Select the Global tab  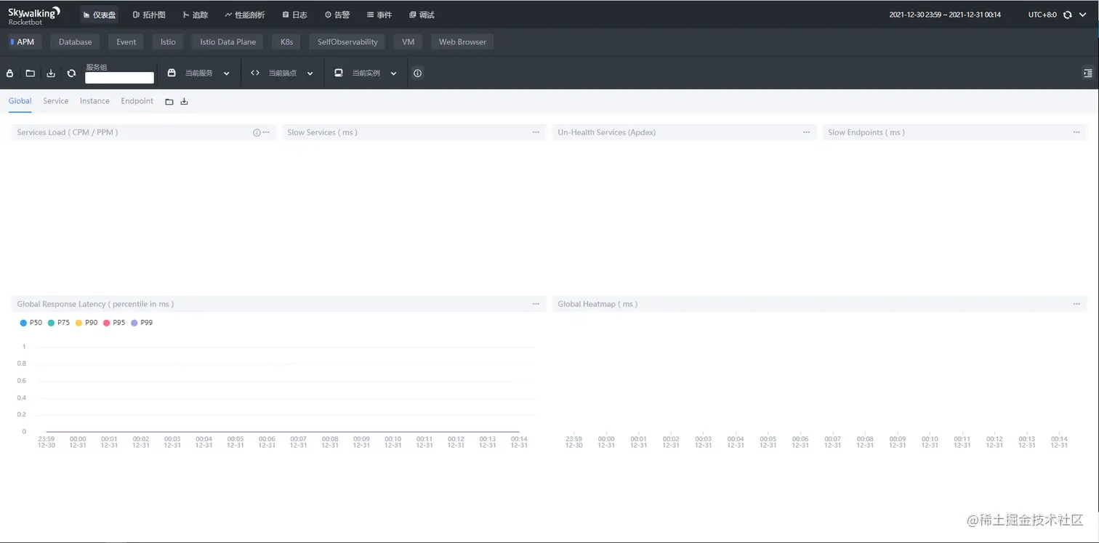click(20, 101)
